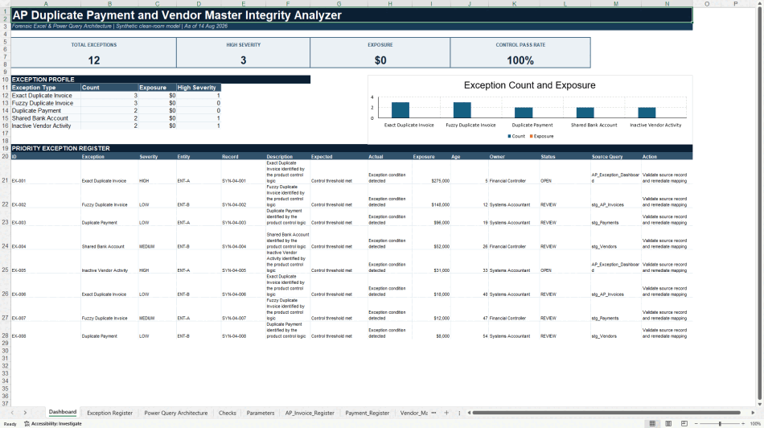Viewport: 764px width, 428px height.
Task: Zoom in with the plus icon
Action: coord(743,424)
